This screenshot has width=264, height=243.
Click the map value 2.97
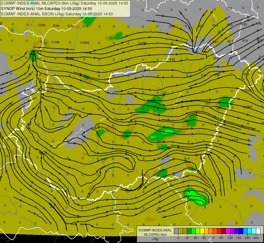[x=172, y=26]
